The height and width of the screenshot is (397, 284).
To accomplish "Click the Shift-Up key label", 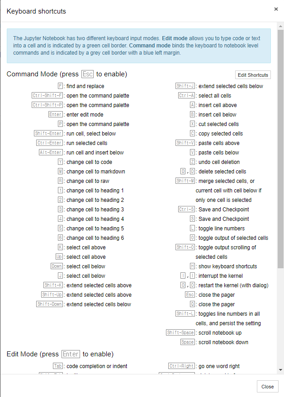I will (x=52, y=294).
